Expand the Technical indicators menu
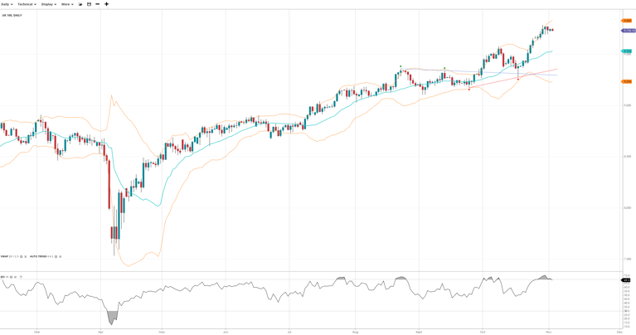This screenshot has height=335, width=636. pos(27,4)
